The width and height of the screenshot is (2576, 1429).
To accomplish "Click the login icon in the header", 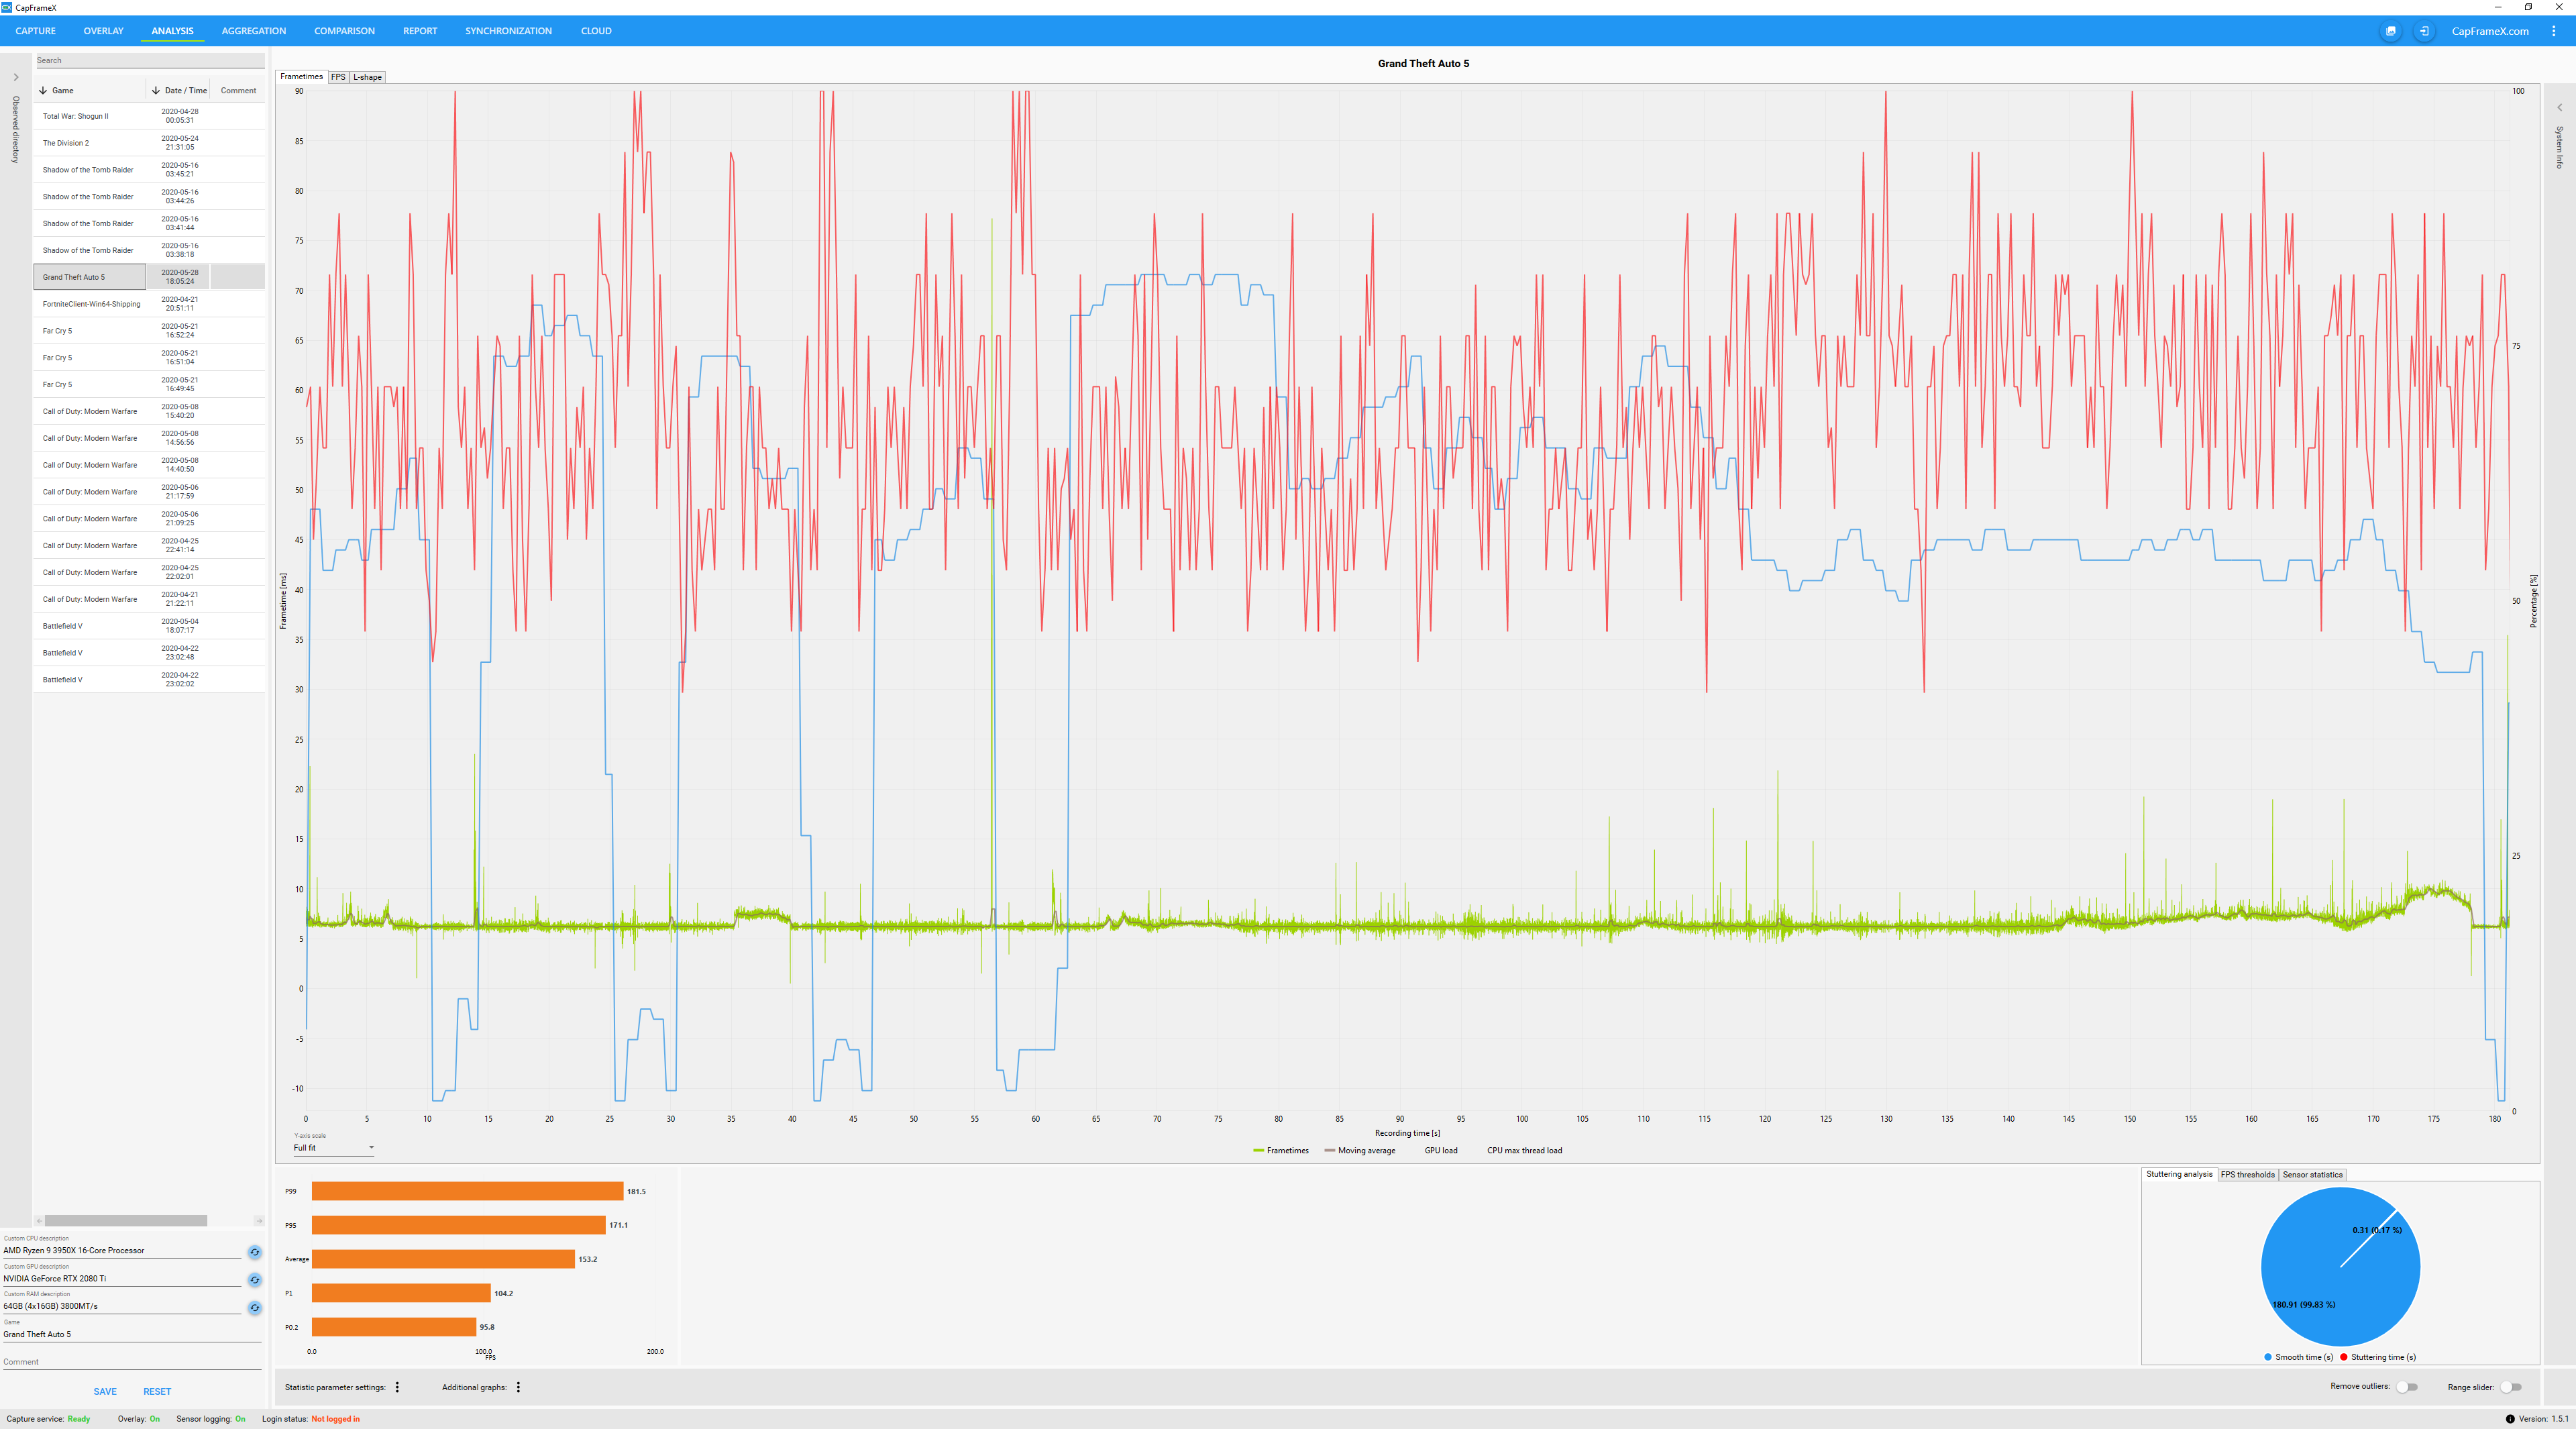I will [2424, 31].
